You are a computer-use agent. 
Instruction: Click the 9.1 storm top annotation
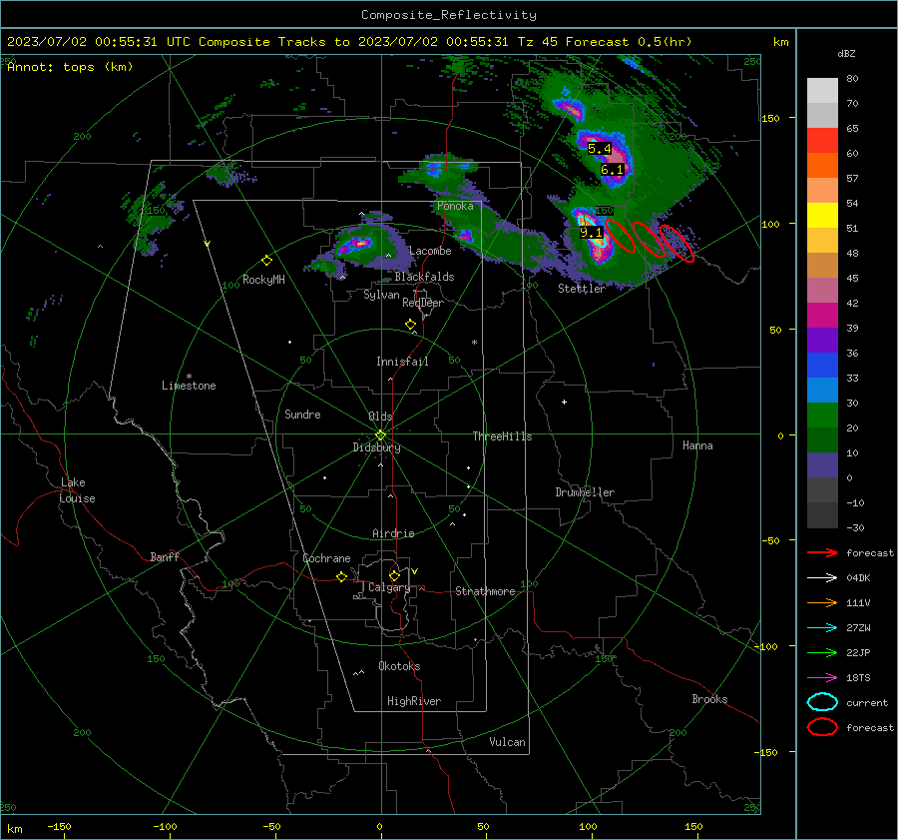click(x=591, y=232)
